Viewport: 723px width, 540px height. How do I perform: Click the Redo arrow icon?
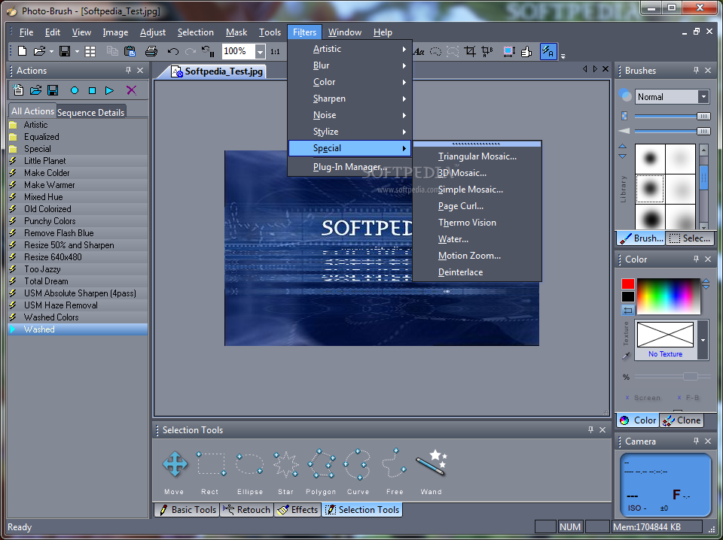pos(190,51)
